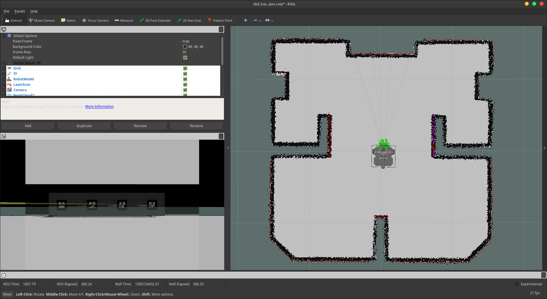Viewport: 547px width, 299px height.
Task: Open the File menu
Action: click(x=6, y=11)
